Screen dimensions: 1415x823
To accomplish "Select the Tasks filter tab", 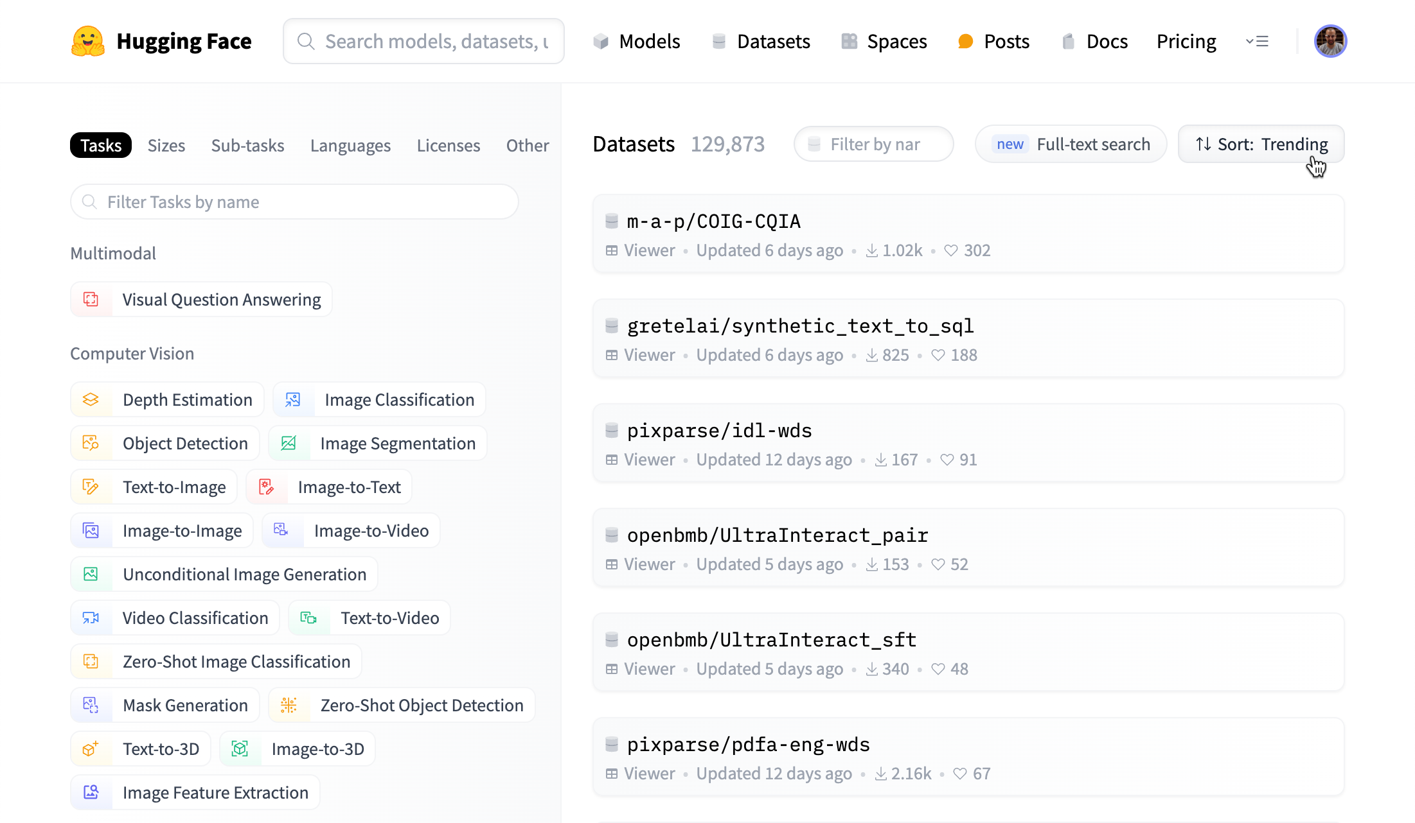I will tap(101, 145).
